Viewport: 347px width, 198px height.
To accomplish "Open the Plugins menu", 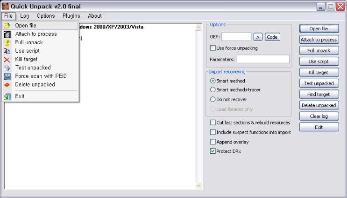I will (x=71, y=16).
